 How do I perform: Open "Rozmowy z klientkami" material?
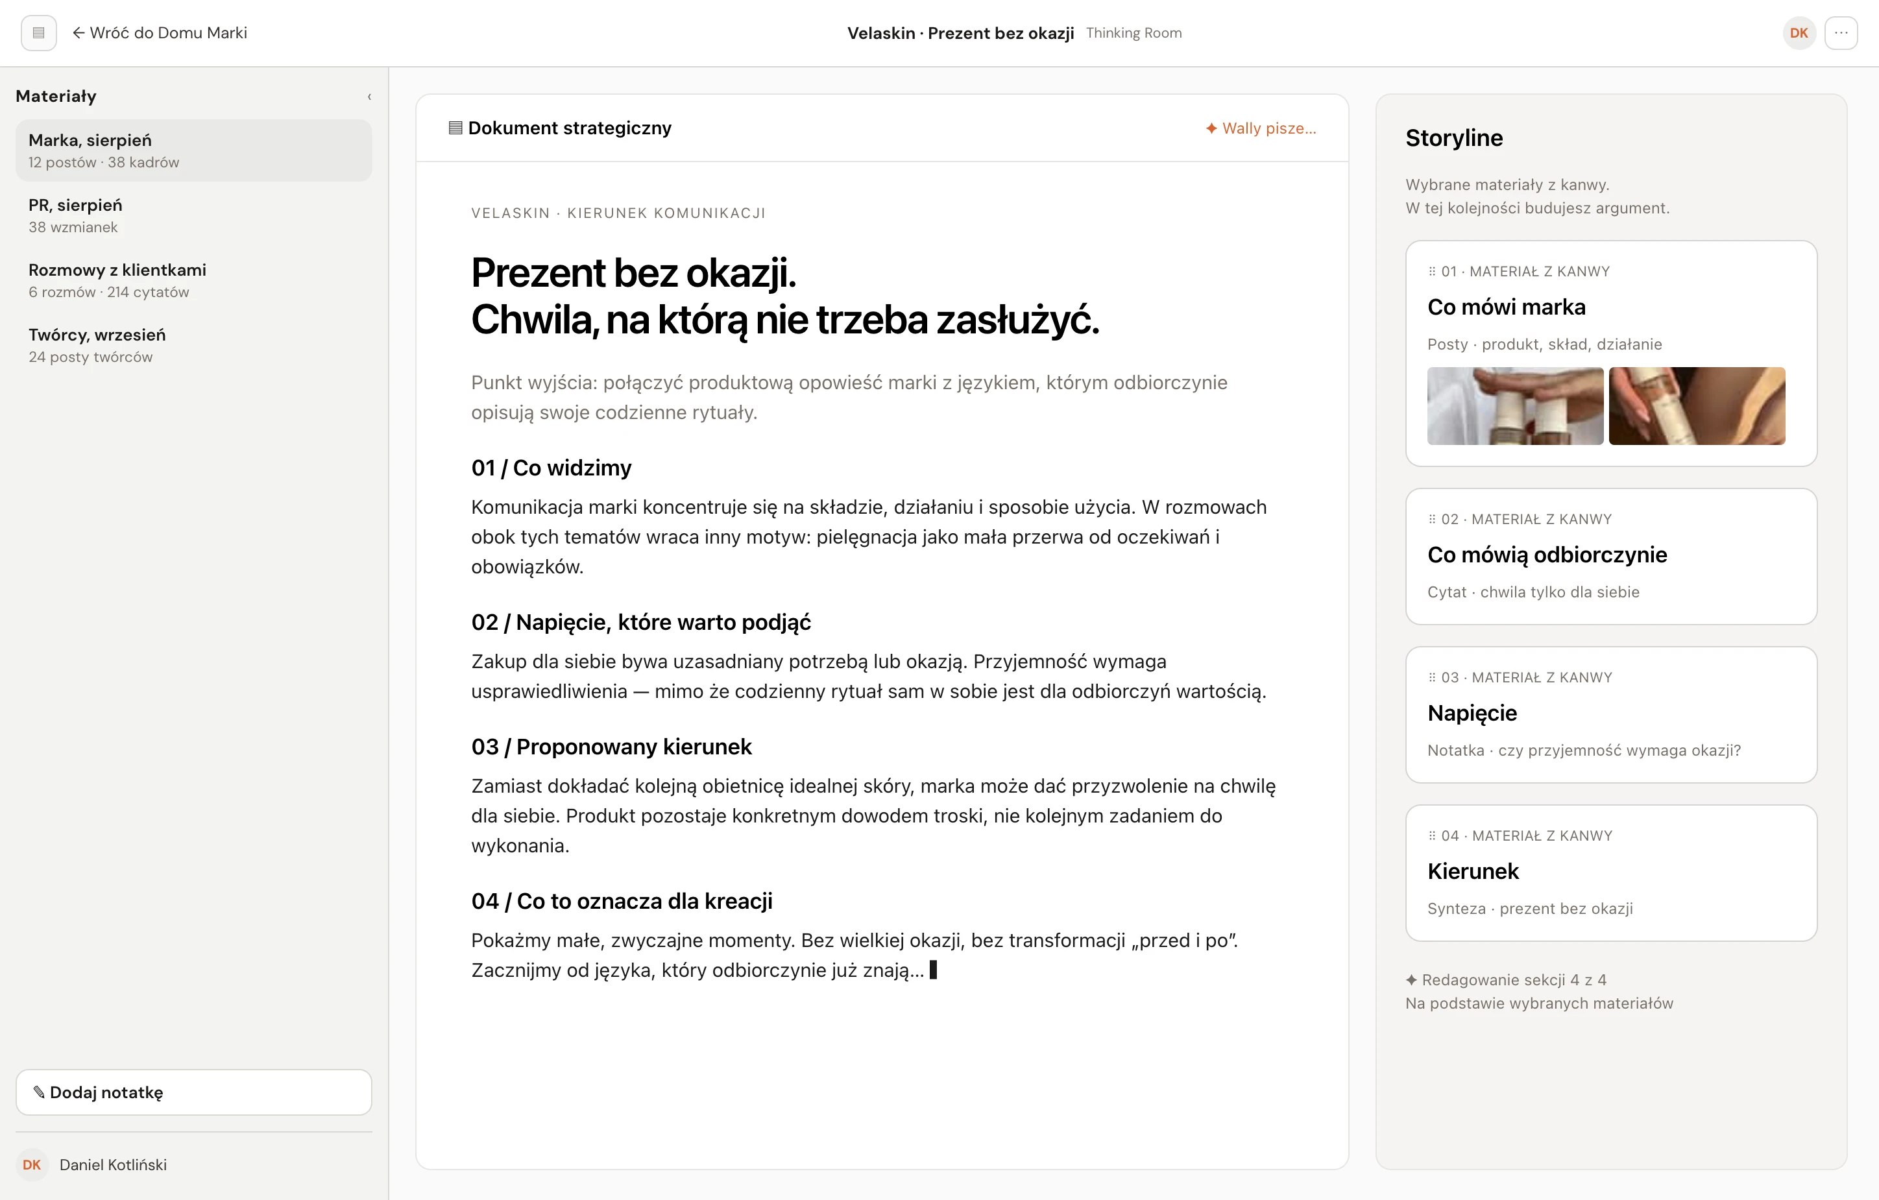click(193, 280)
